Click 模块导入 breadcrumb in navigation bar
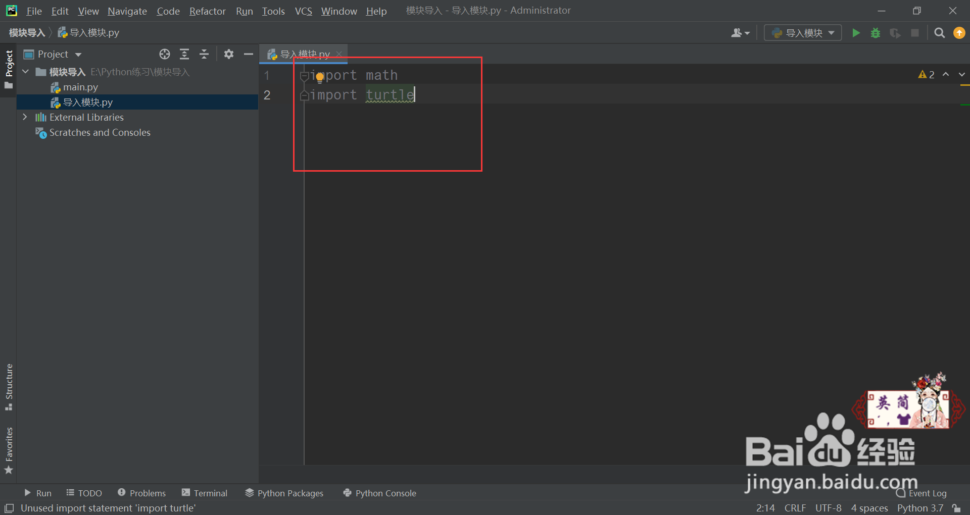The height and width of the screenshot is (515, 970). pos(27,33)
